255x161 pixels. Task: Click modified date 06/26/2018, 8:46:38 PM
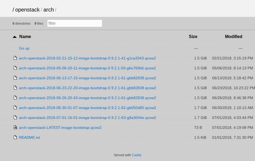click(x=232, y=98)
